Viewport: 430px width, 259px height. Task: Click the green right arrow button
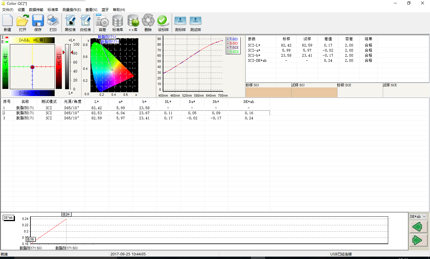pos(418,240)
